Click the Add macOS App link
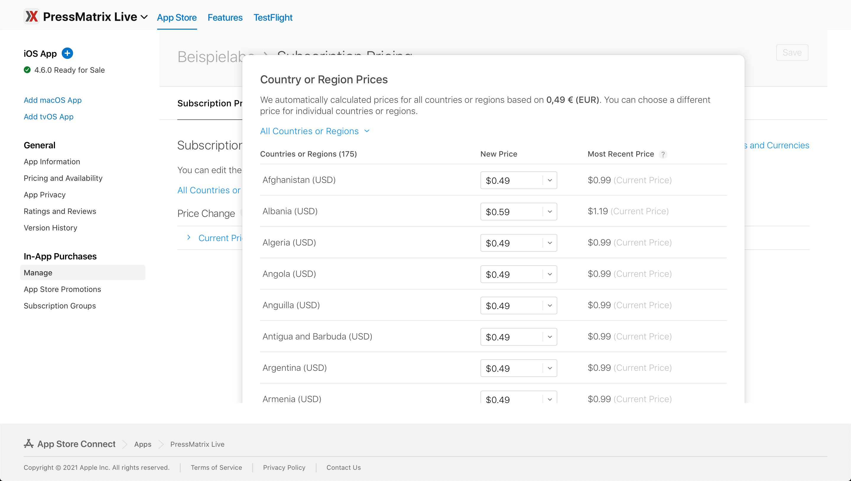 pos(53,100)
